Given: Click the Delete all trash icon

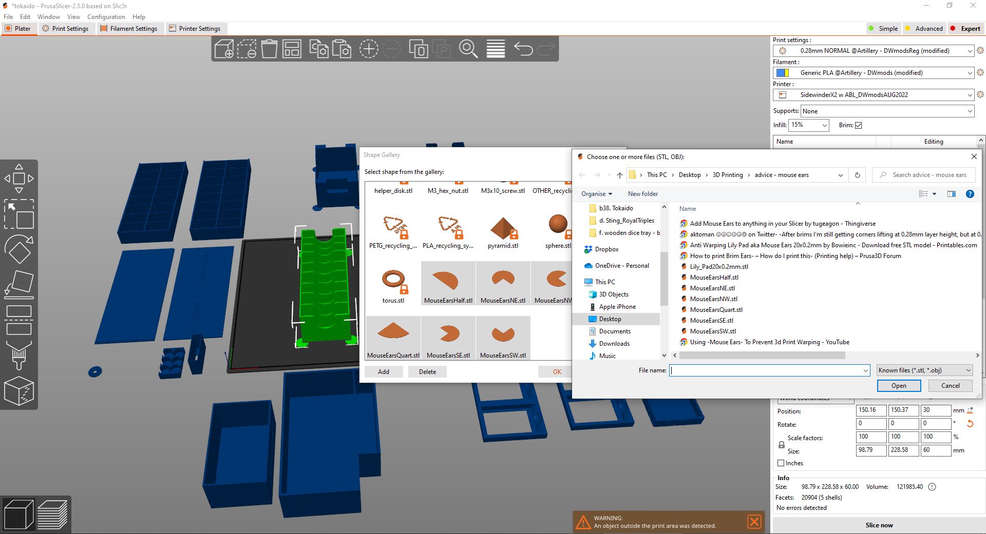Looking at the screenshot, I should (269, 49).
